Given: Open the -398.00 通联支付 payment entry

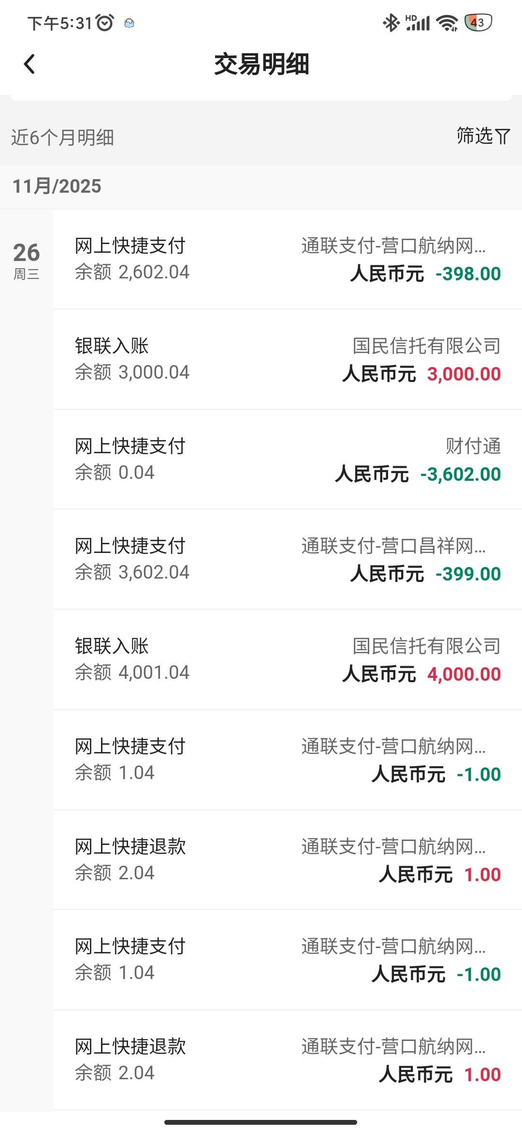Looking at the screenshot, I should tap(287, 260).
